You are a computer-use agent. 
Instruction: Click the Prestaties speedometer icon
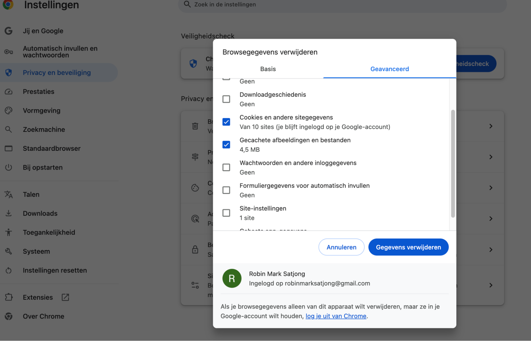[x=9, y=91]
